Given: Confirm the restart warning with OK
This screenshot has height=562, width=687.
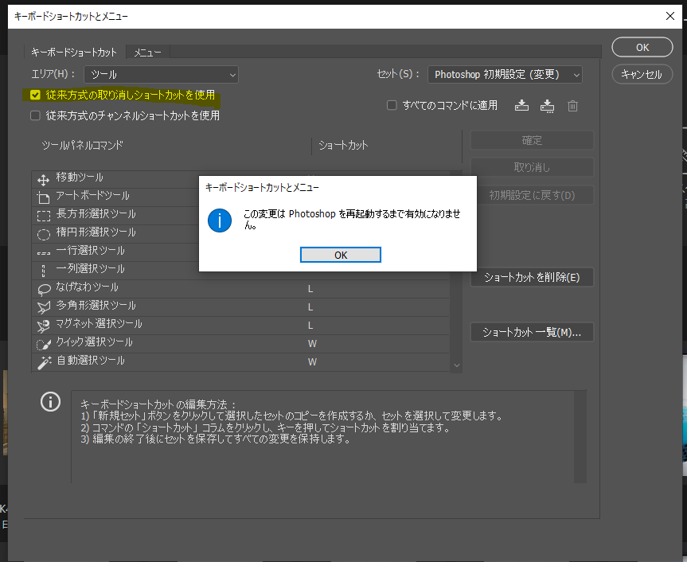Looking at the screenshot, I should pyautogui.click(x=340, y=254).
